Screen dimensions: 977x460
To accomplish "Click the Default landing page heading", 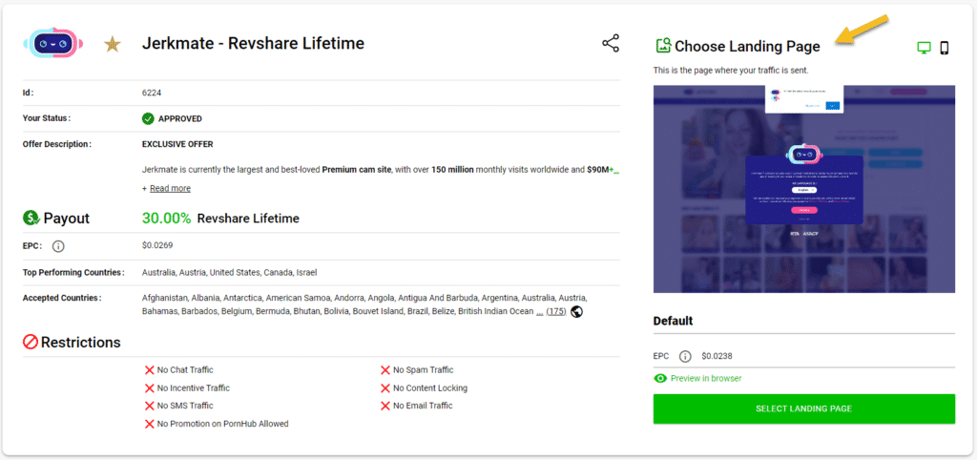I will (674, 321).
